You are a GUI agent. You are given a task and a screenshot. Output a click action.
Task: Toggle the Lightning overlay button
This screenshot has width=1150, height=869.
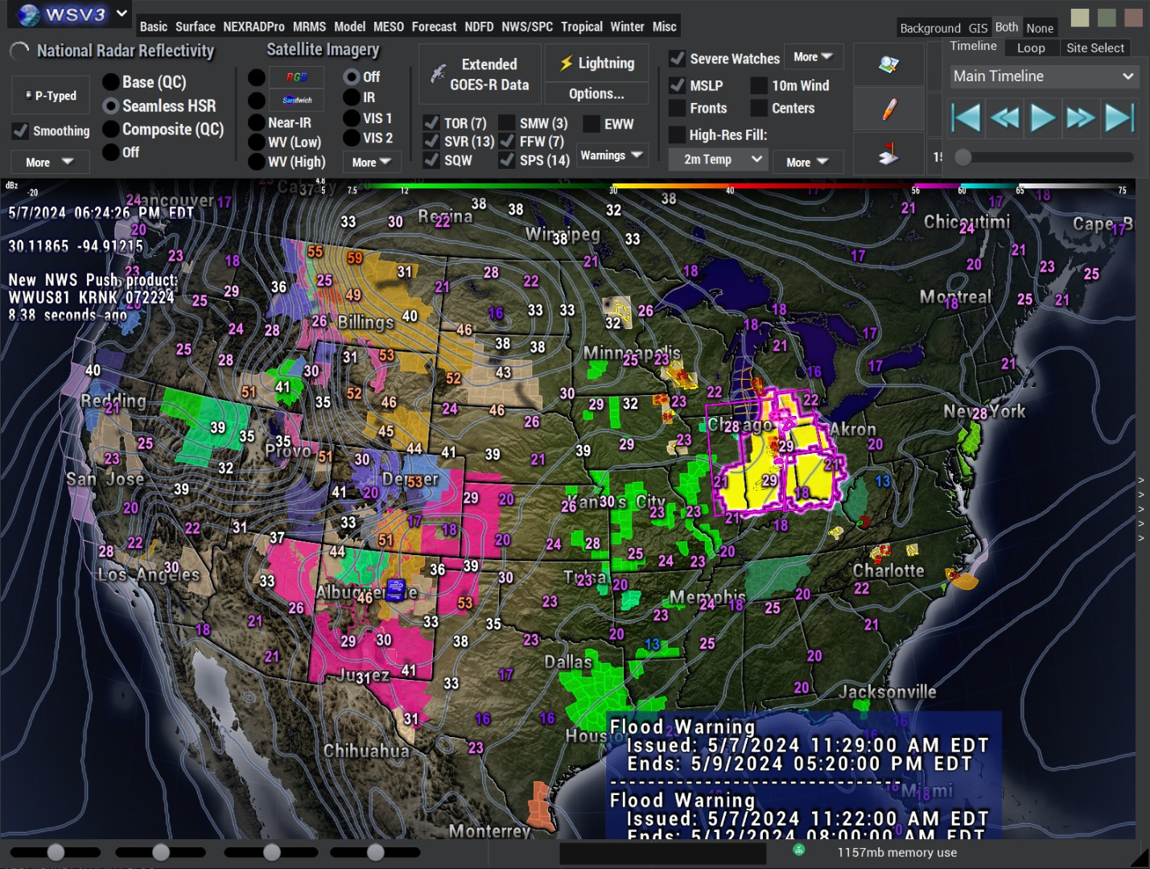coord(596,64)
